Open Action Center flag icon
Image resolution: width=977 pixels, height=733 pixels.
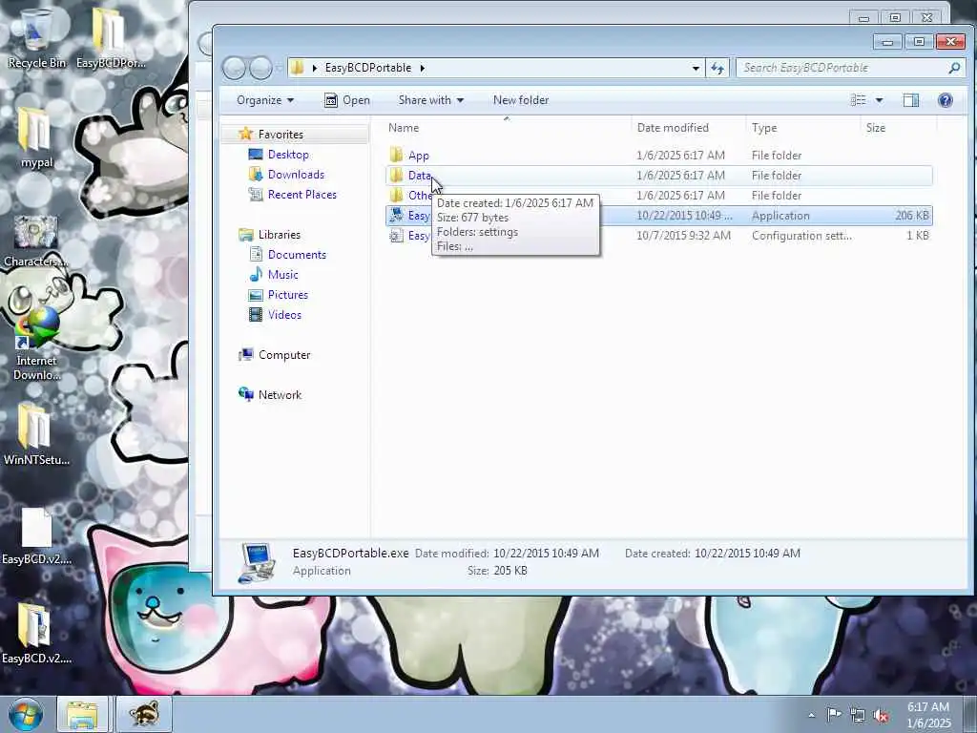[x=834, y=715]
